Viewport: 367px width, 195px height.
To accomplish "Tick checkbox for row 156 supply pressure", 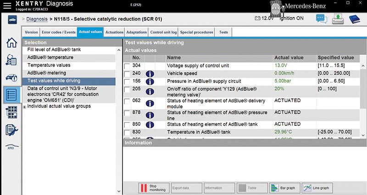I will (x=127, y=82).
